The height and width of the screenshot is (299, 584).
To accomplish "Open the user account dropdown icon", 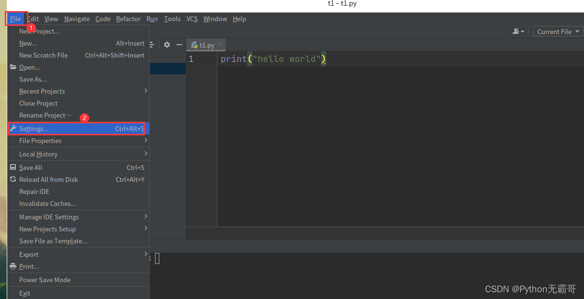I will 518,32.
